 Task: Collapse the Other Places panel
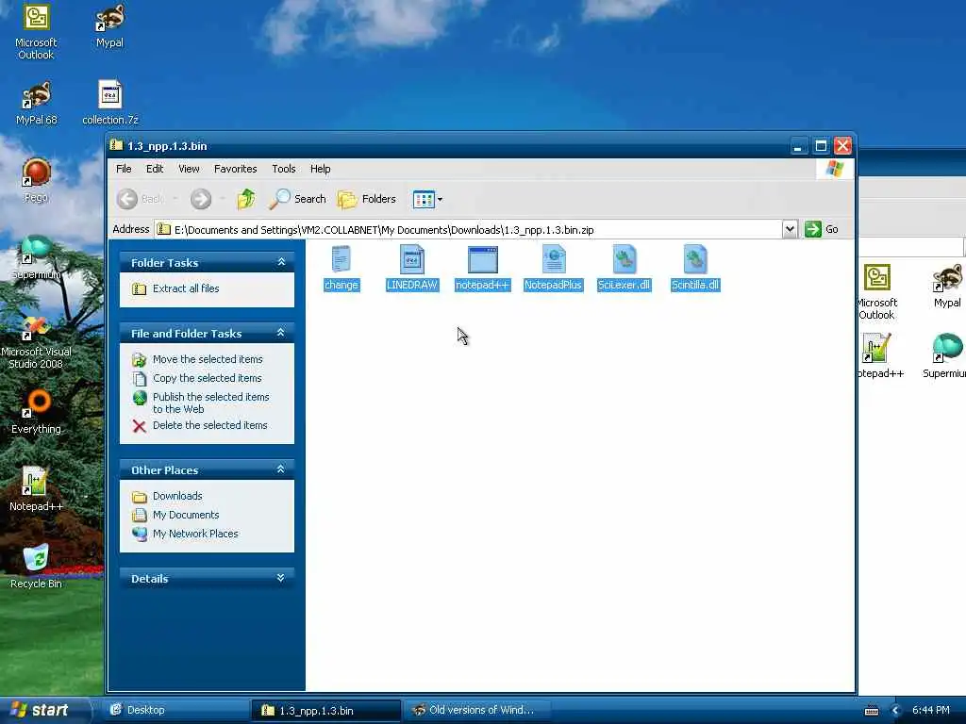point(281,469)
